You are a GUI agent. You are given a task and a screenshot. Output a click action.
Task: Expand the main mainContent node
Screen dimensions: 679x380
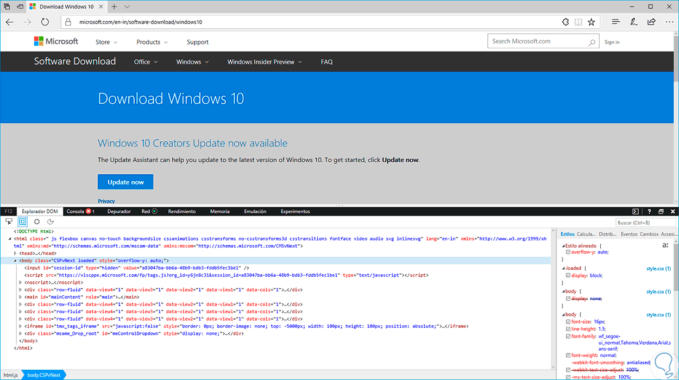21,297
